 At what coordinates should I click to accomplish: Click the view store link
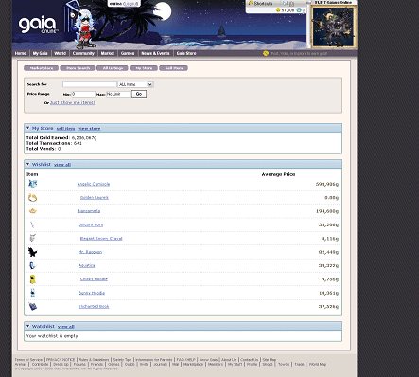point(89,129)
